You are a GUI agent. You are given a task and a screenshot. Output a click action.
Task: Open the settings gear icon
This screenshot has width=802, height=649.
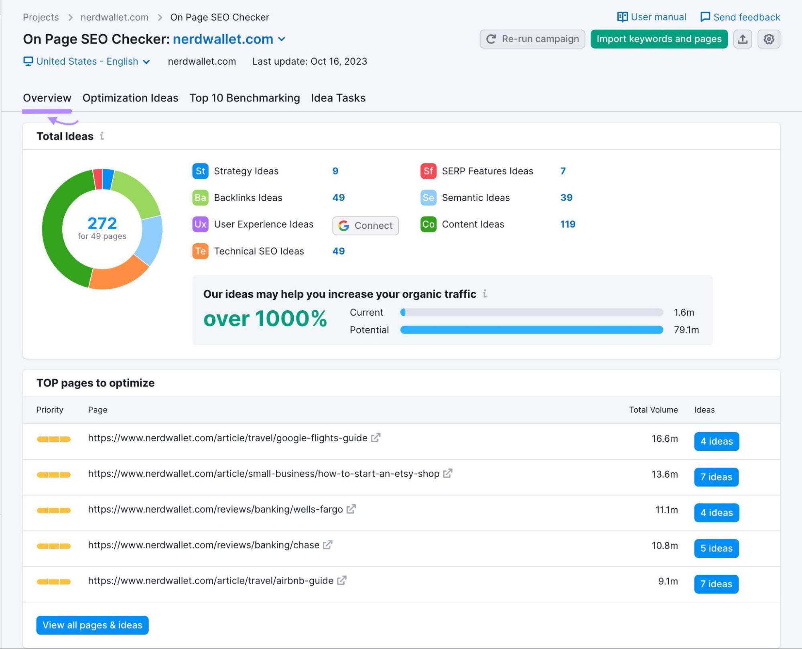[x=769, y=39]
